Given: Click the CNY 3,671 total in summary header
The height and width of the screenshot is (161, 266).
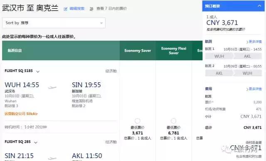Looking at the screenshot, I should [222, 23].
